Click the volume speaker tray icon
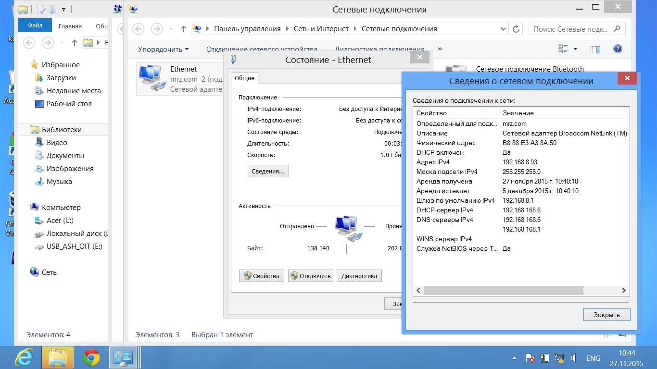 pos(573,358)
